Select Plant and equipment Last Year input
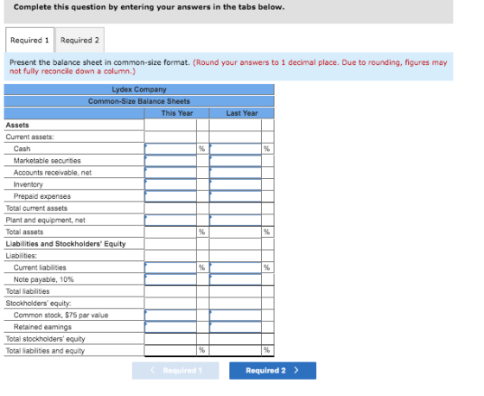The width and height of the screenshot is (484, 396). pos(235,220)
